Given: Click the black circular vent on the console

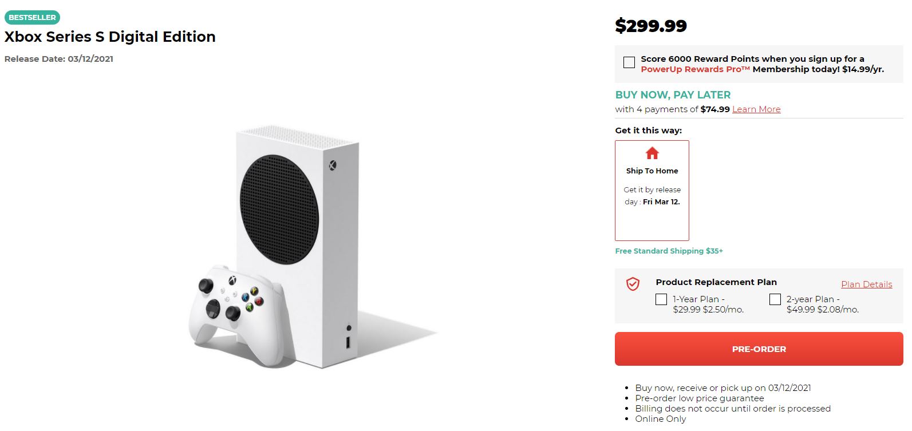Looking at the screenshot, I should [278, 209].
